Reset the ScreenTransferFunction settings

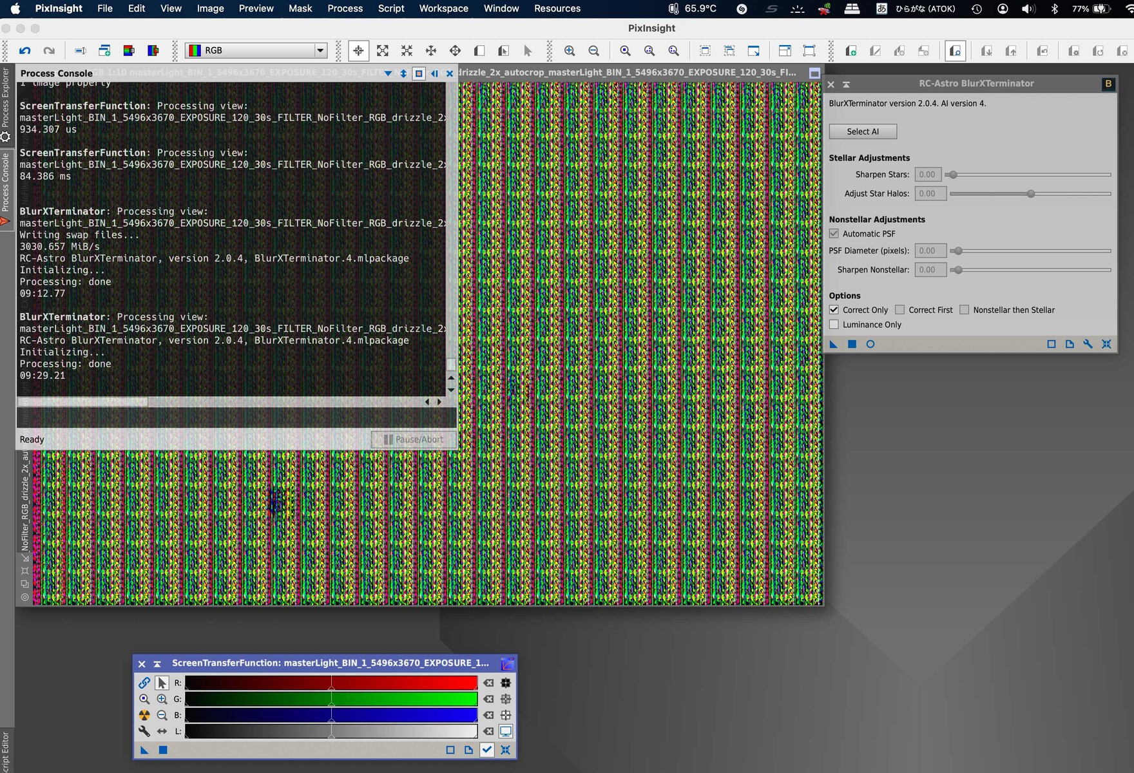pos(505,750)
